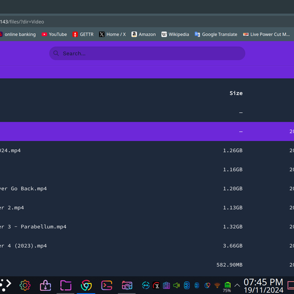Open the screenshot camera app in taskbar
Screen dimensions: 294x294
127,285
